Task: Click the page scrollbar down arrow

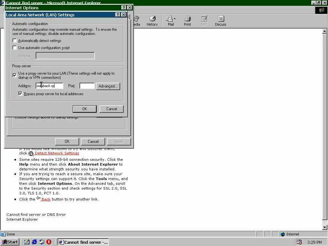Action: [x=324, y=227]
